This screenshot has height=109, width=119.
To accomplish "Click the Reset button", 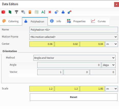I will [x=74, y=97].
